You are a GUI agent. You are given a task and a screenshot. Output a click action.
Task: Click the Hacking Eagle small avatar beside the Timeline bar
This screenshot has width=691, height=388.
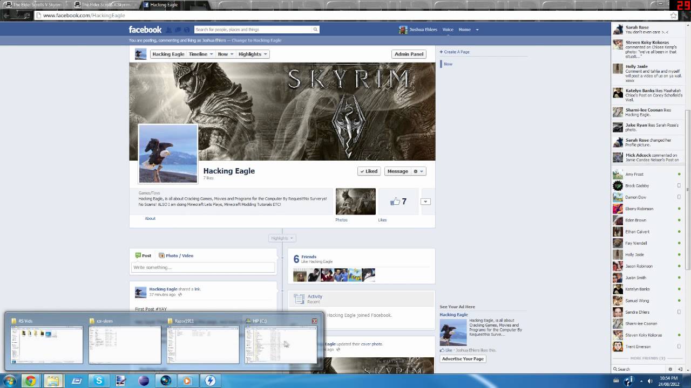click(x=140, y=54)
